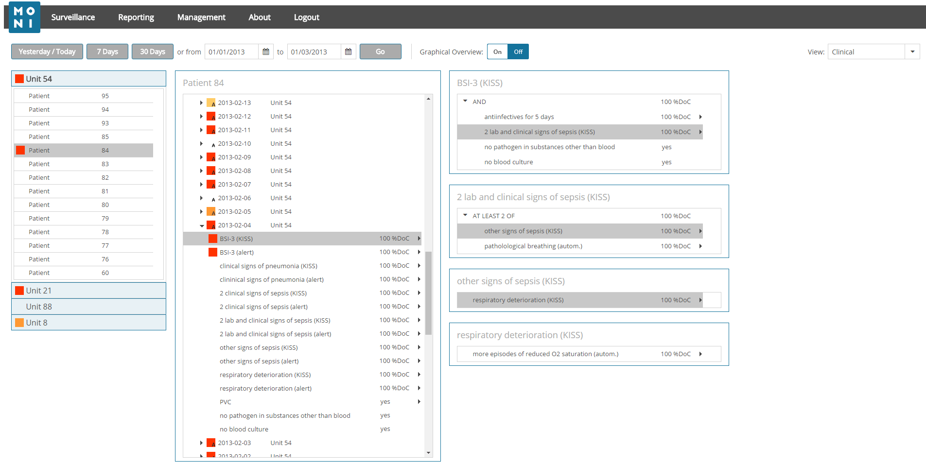Click 2 lab and clinical signs of sepsis (alert)

(x=302, y=334)
